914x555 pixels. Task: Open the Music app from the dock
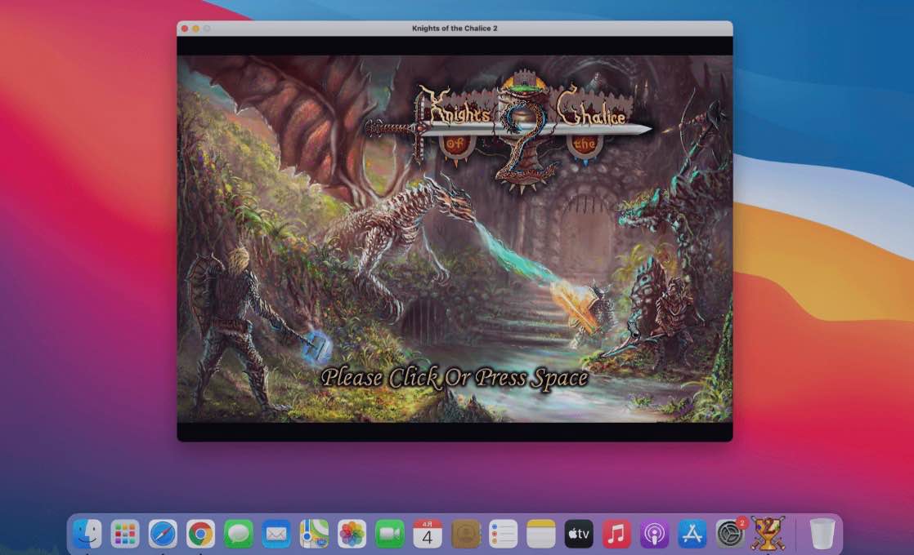click(616, 534)
